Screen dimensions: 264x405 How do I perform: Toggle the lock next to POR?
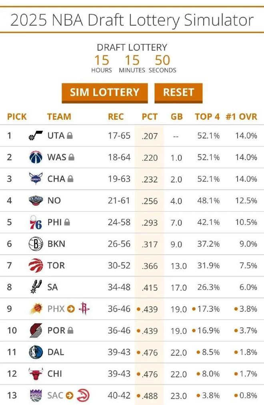point(70,331)
